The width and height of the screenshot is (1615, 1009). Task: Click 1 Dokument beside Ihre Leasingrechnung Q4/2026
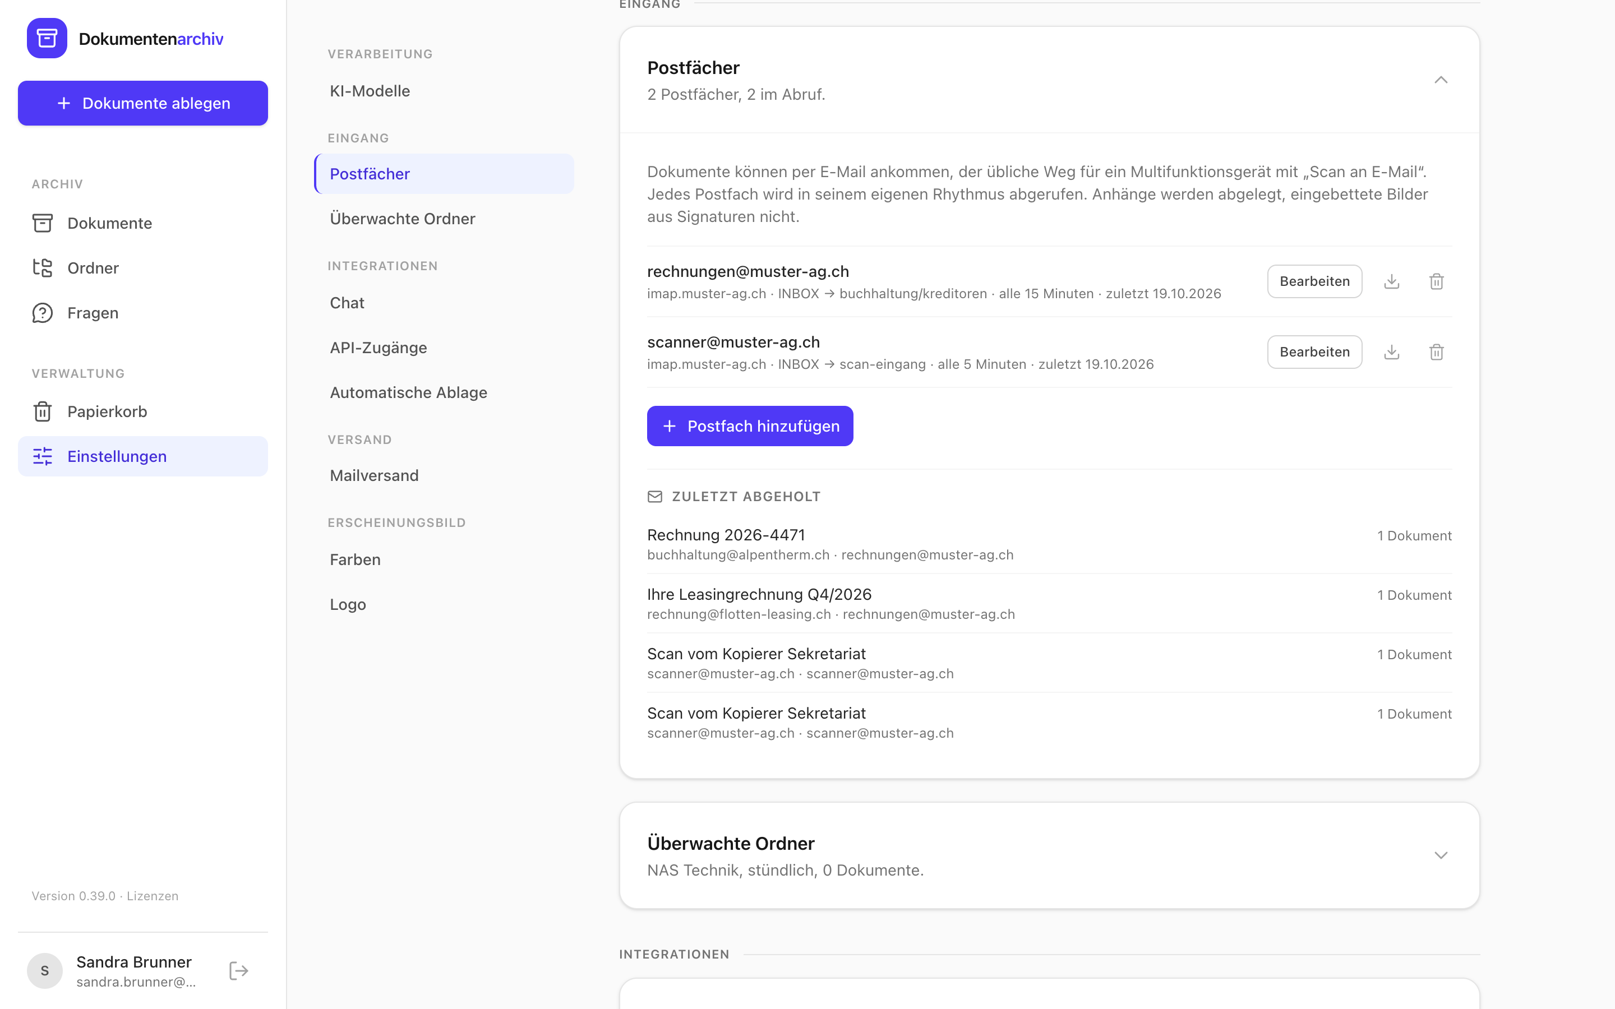(x=1414, y=595)
